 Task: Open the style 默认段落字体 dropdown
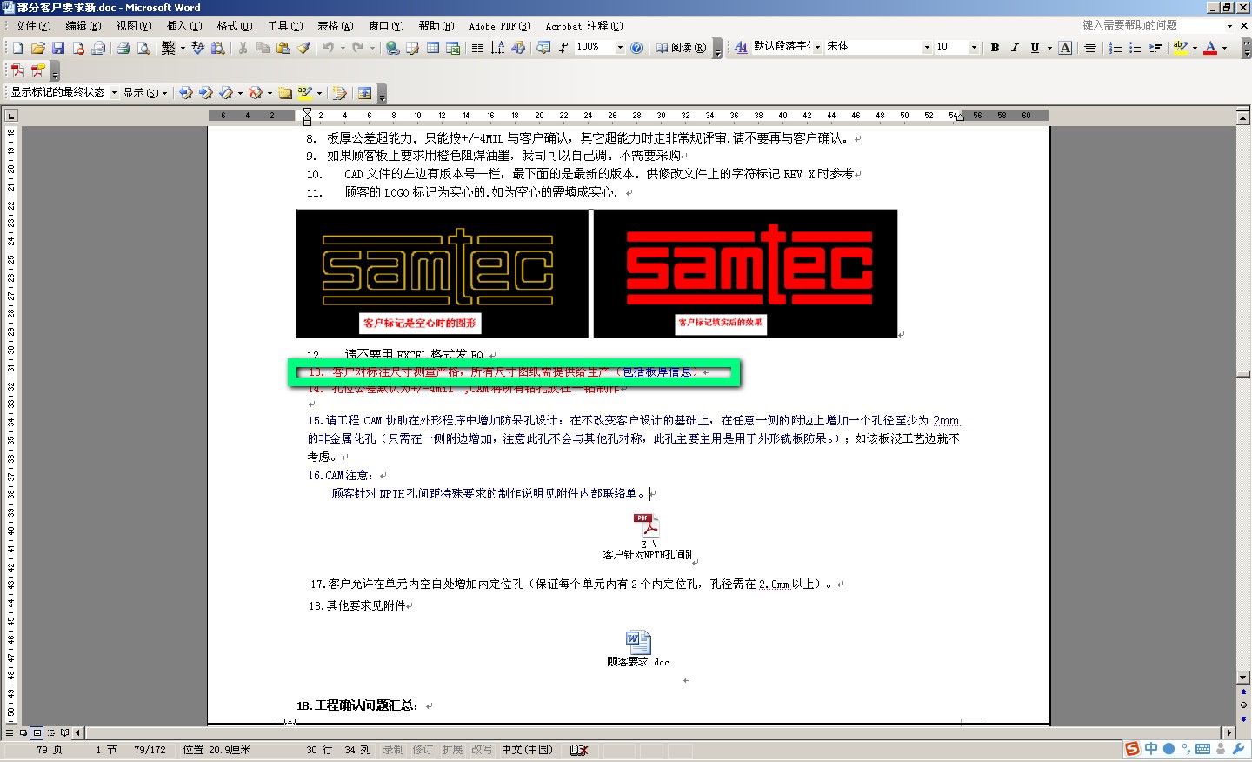(817, 48)
